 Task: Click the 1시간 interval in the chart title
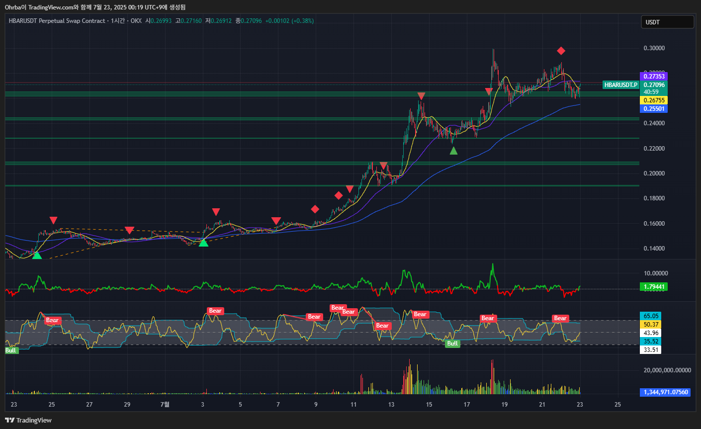coord(118,21)
